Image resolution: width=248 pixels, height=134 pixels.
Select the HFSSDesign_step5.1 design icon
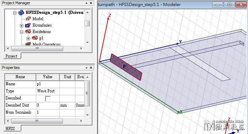[x=21, y=12]
